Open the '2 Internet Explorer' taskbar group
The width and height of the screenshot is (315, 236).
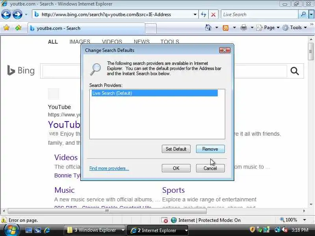(x=158, y=230)
